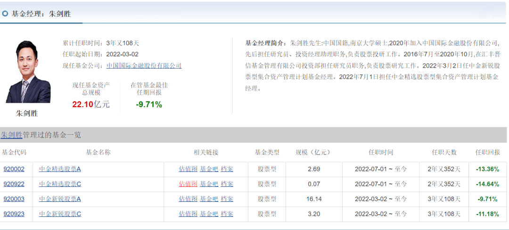
Task: Open fund code 920922 link
Action: pos(14,184)
